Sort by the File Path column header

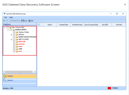tap(119, 25)
